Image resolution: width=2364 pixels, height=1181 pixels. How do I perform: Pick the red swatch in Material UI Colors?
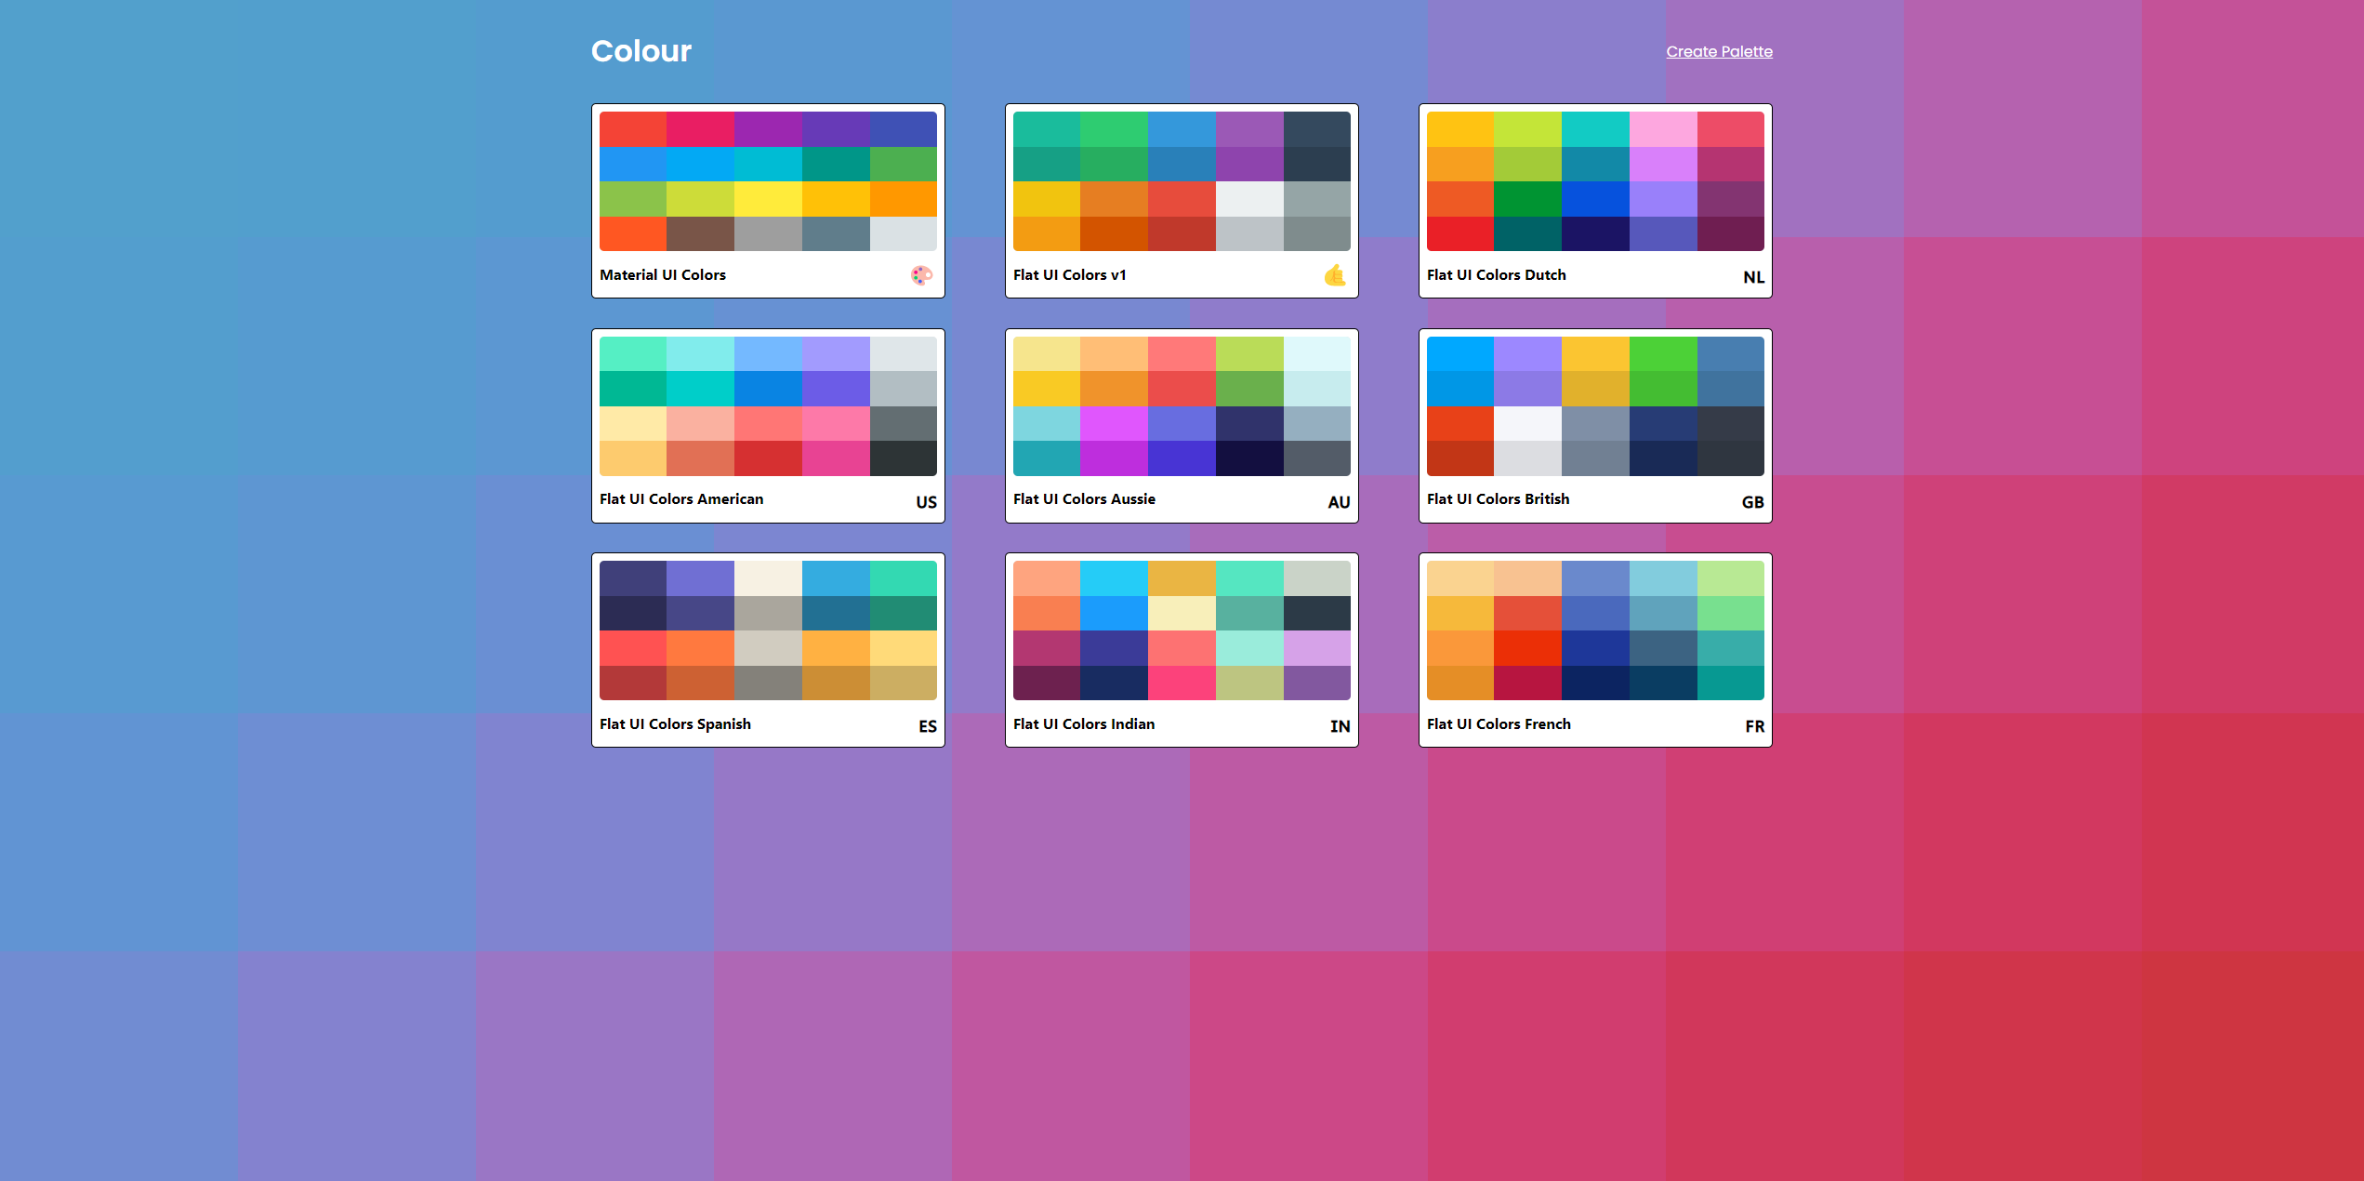633,129
